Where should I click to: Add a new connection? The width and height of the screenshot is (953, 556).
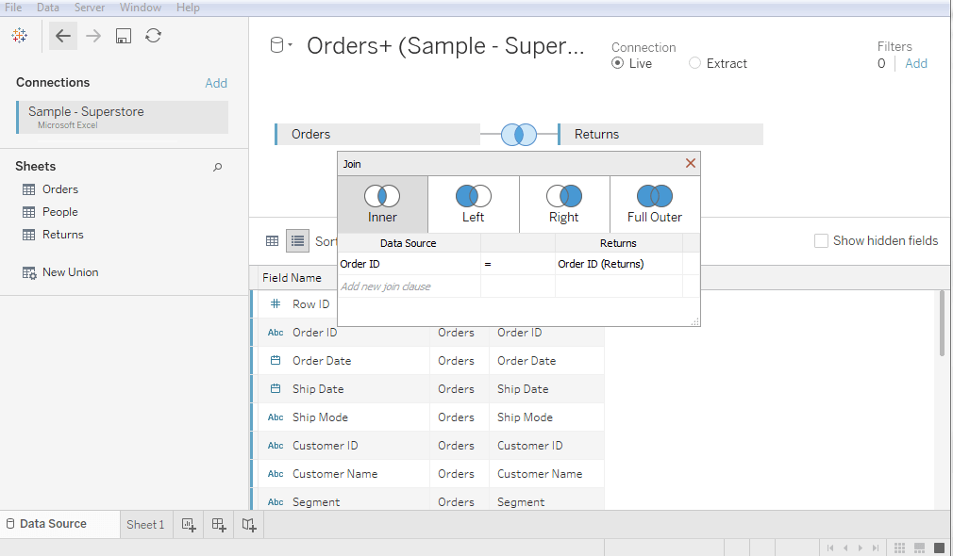point(216,83)
